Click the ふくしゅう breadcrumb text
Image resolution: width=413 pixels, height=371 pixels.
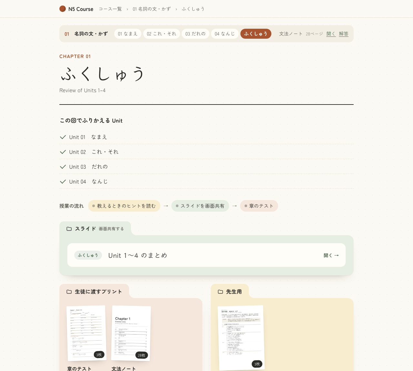[x=193, y=9]
